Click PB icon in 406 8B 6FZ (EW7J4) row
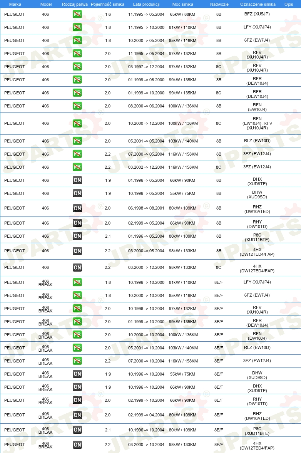This screenshot has height=453, width=301. point(77,40)
